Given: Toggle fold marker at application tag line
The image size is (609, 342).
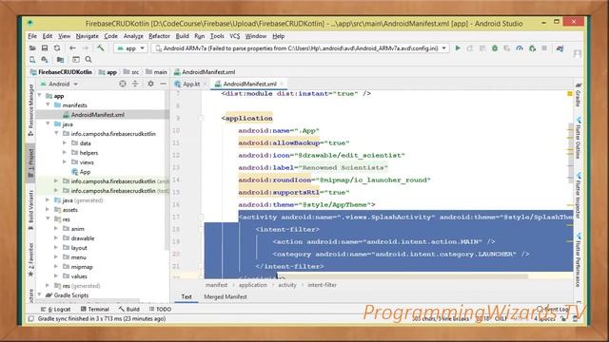Looking at the screenshot, I should 201,118.
